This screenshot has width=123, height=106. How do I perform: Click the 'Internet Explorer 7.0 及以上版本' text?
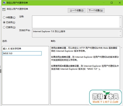(49, 31)
